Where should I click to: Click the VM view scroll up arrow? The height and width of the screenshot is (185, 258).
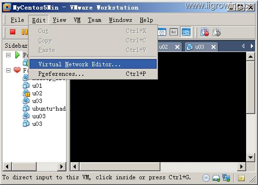(250, 57)
